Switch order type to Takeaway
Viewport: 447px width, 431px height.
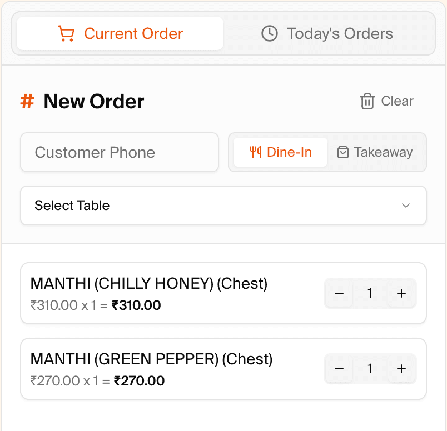click(x=376, y=152)
